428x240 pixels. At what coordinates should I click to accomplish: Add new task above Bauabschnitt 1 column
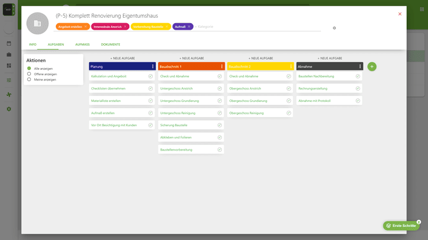pos(191,58)
